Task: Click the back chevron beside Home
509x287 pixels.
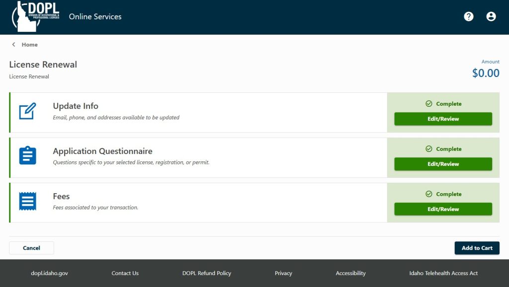Action: click(13, 44)
